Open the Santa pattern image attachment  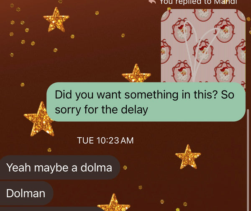point(203,46)
